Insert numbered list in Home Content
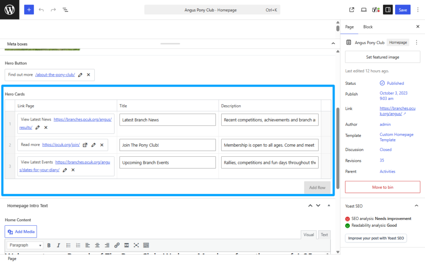This screenshot has height=262, width=425. click(78, 245)
